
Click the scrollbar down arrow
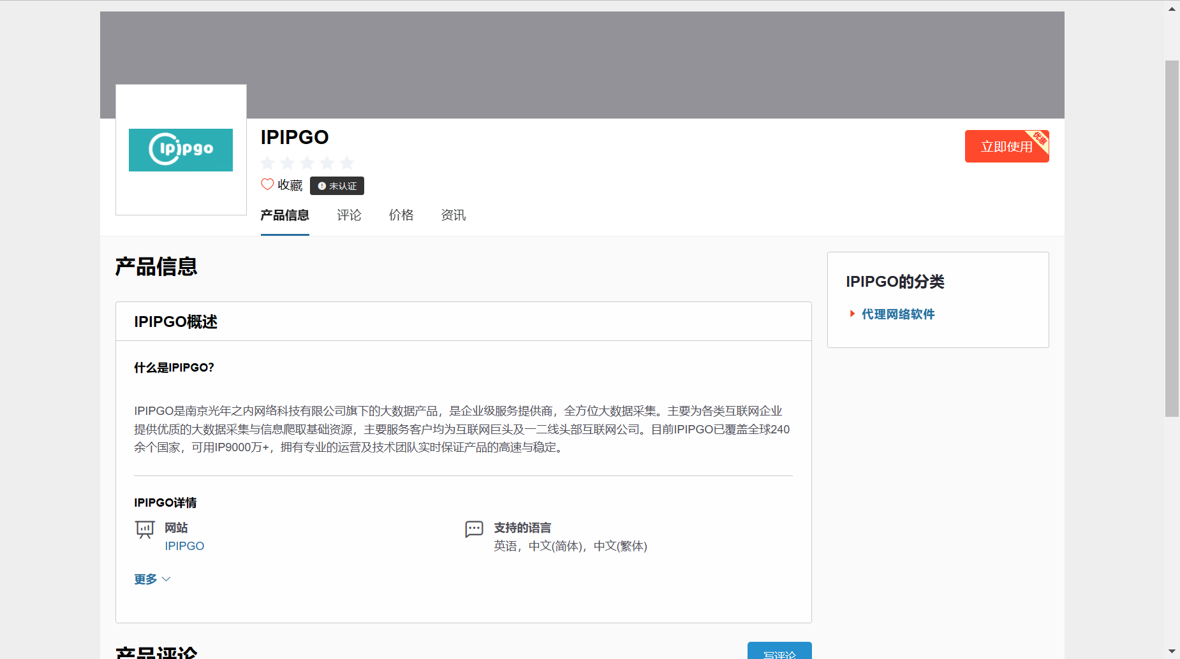coord(1172,651)
